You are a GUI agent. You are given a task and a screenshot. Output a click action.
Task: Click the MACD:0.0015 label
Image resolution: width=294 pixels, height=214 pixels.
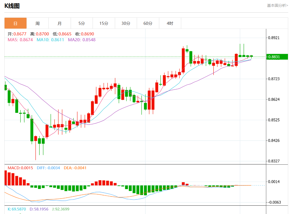click(20, 168)
